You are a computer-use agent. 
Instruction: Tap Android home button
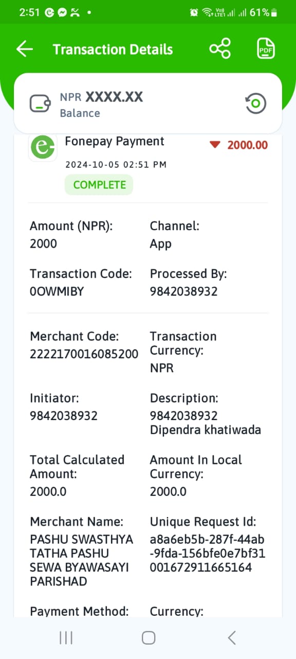pyautogui.click(x=149, y=638)
